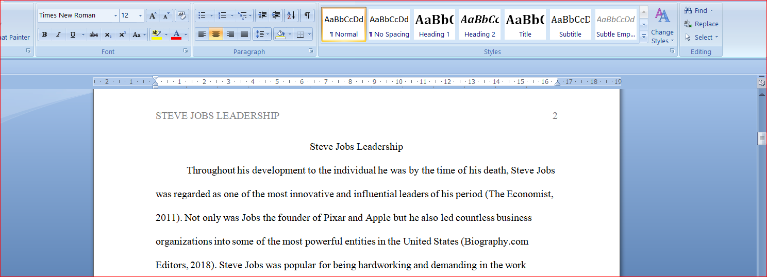Screen dimensions: 767x277
Task: Click the centered title Steve Jobs Leadership
Action: tap(356, 147)
